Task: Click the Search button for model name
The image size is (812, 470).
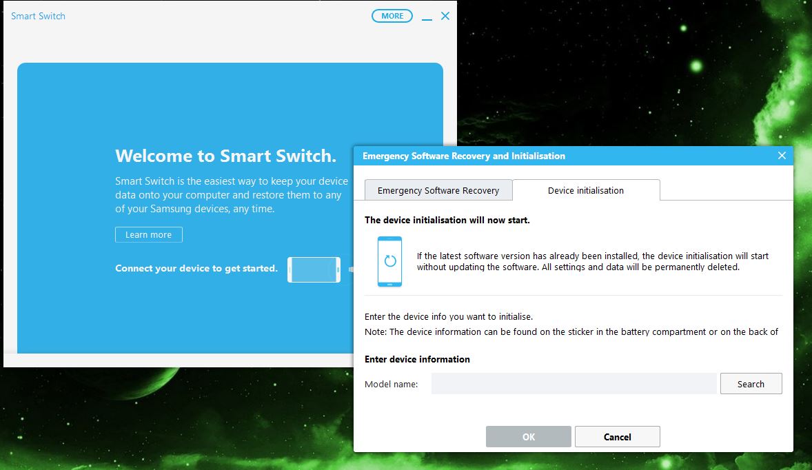Action: [x=751, y=384]
